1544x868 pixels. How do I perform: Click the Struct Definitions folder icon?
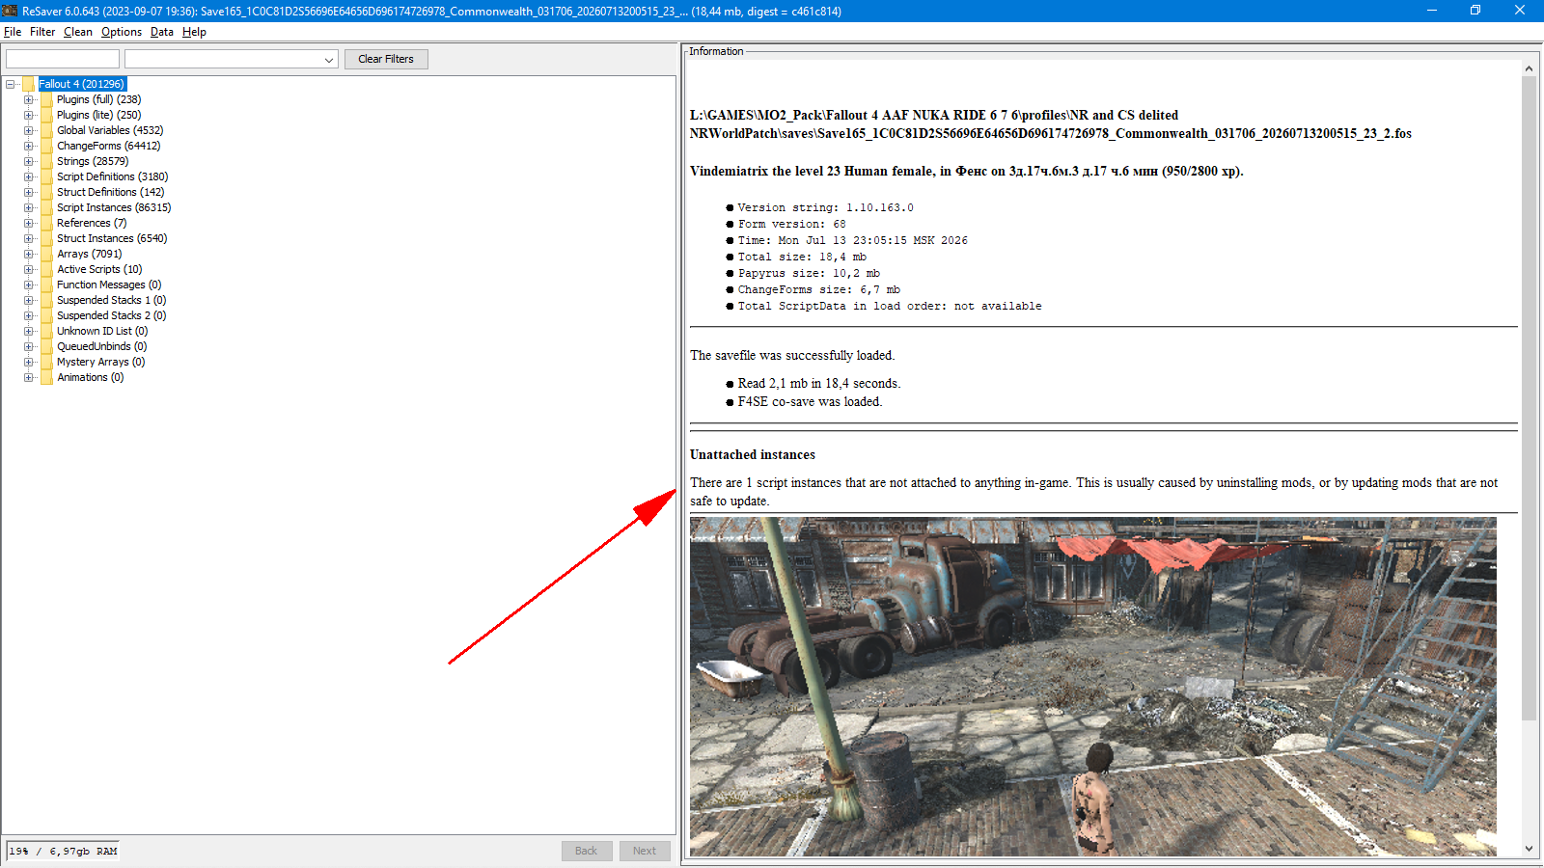(47, 192)
